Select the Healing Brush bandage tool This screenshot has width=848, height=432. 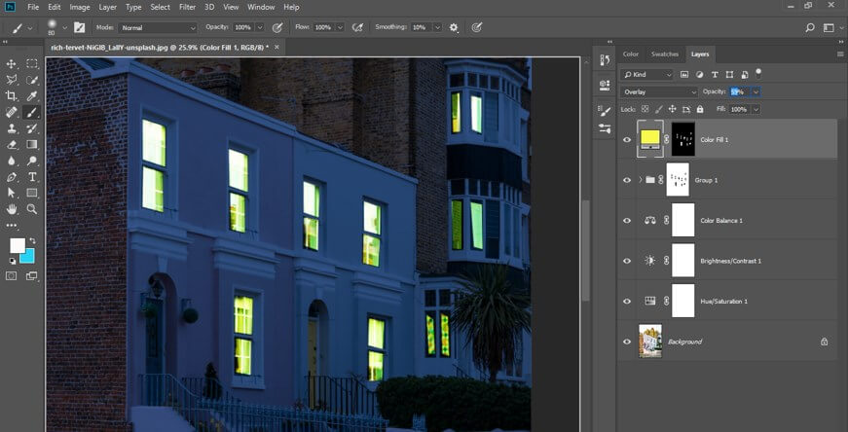[12, 113]
